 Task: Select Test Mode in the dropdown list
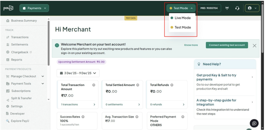pos(182,27)
